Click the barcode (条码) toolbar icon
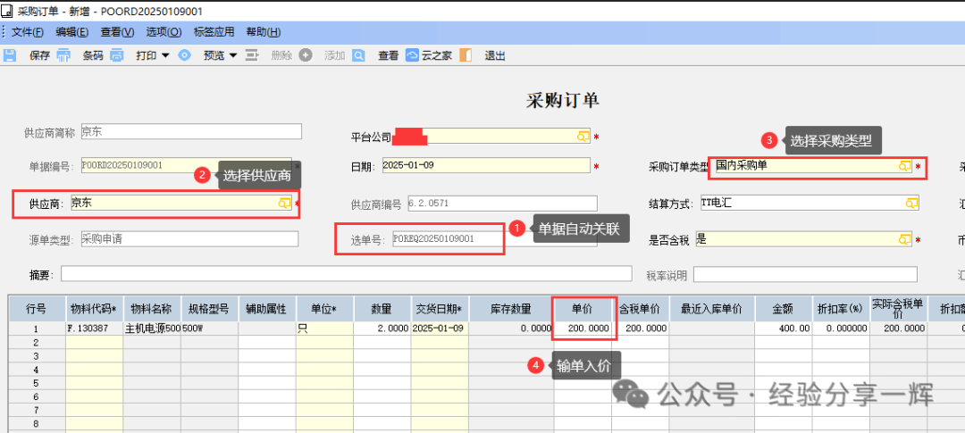 click(63, 55)
